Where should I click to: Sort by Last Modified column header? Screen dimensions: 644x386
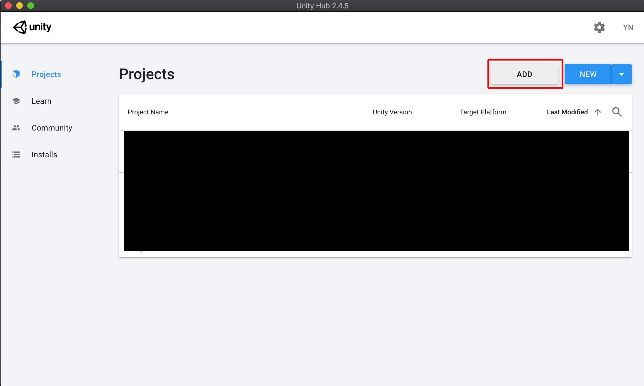point(567,112)
